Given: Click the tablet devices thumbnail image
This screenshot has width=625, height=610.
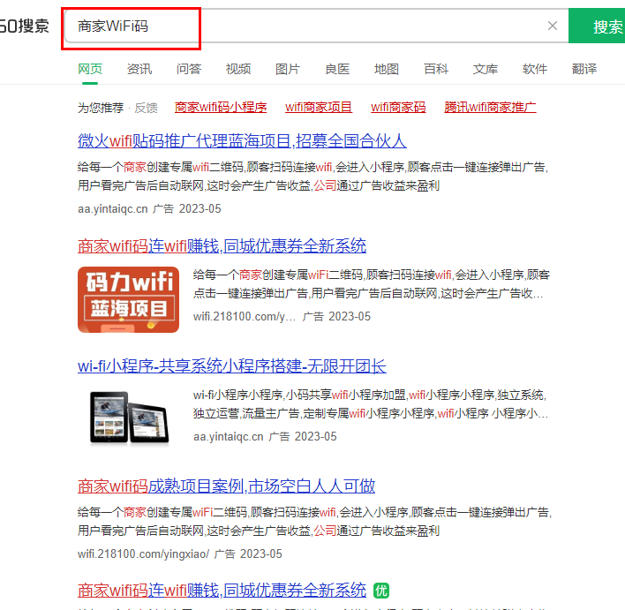Looking at the screenshot, I should point(129,417).
